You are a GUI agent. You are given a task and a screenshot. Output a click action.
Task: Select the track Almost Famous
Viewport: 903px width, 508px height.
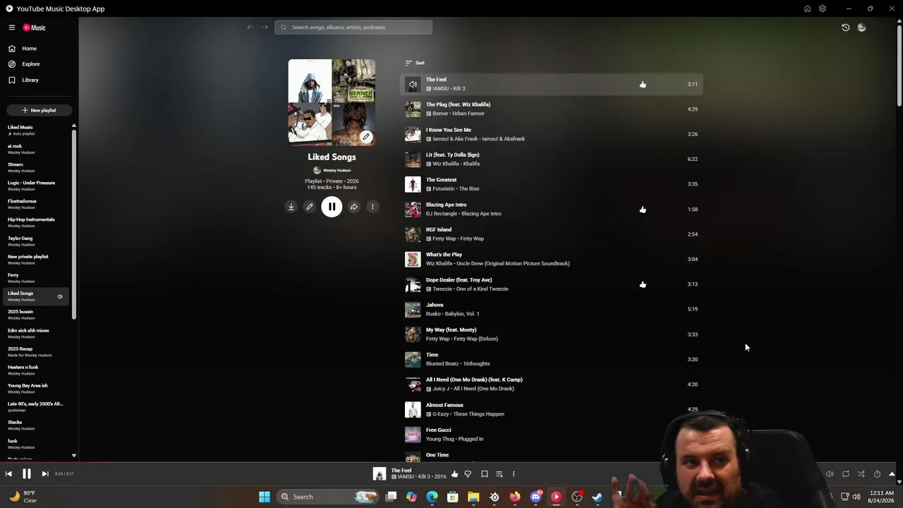coord(552,409)
